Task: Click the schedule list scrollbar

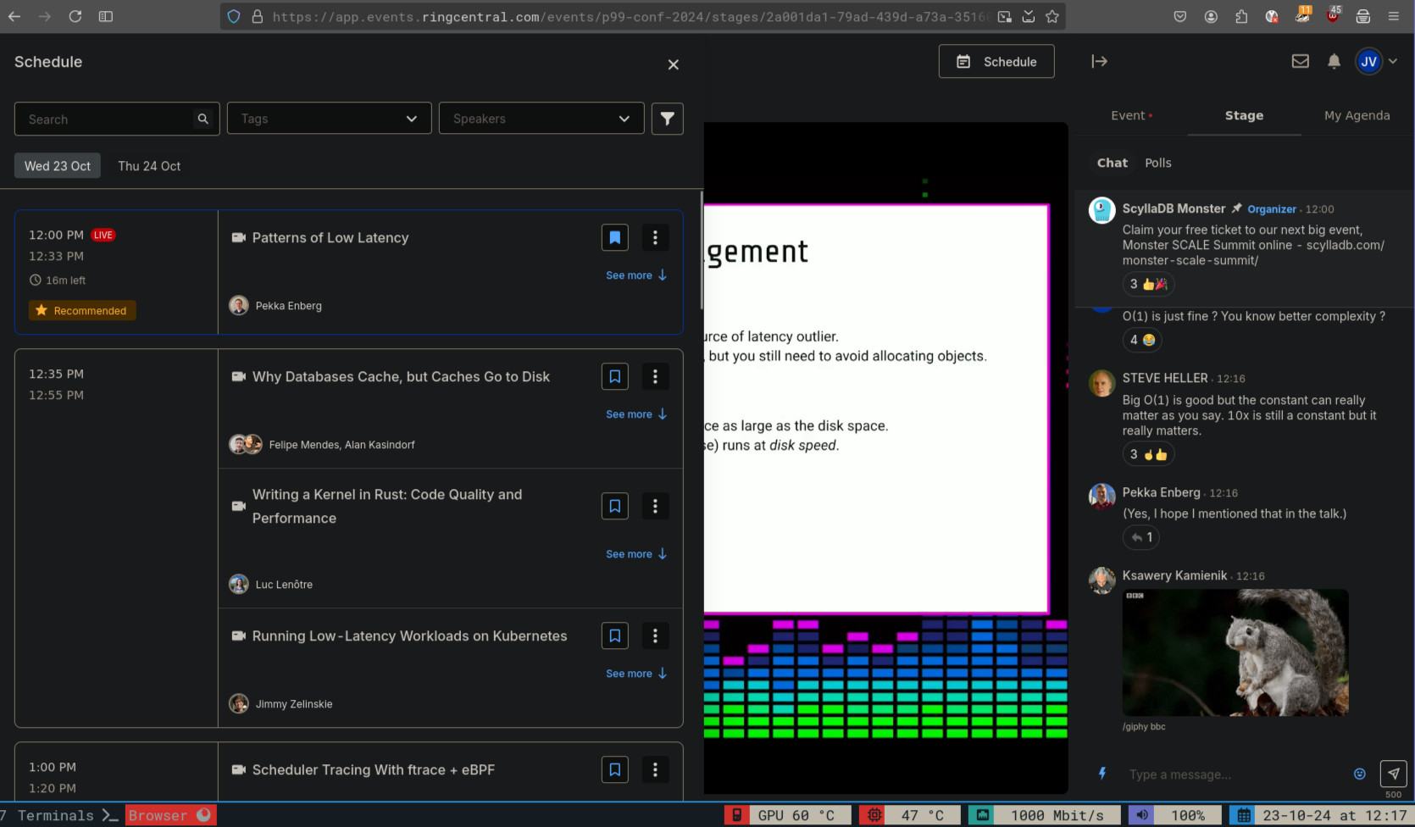Action: 701,251
